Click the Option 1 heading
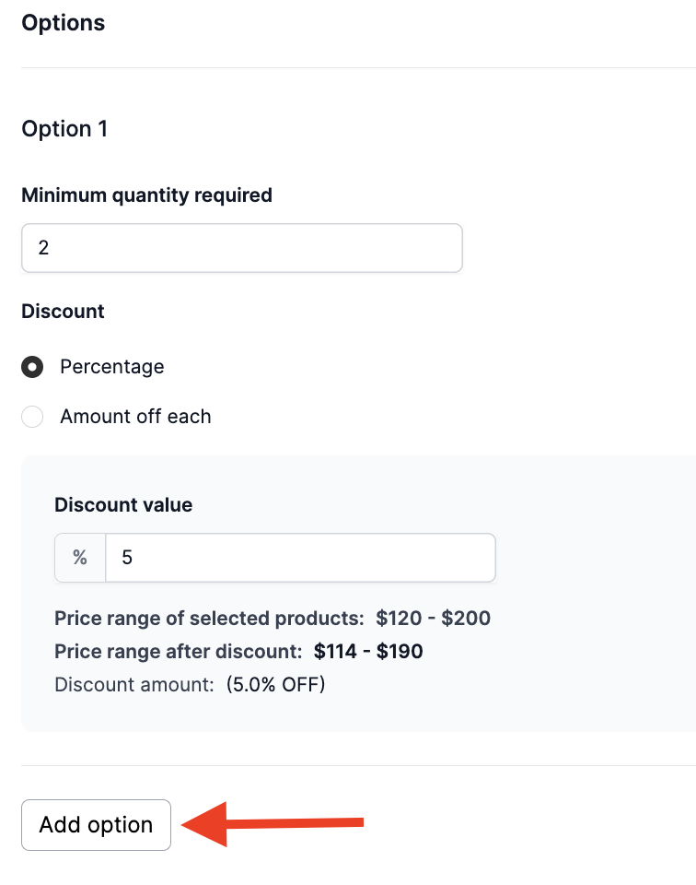The height and width of the screenshot is (885, 696). coord(64,129)
